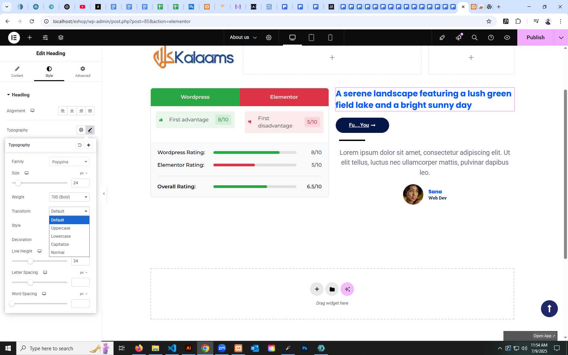
Task: Click the Letter Spacing slider handle
Action: click(30, 282)
